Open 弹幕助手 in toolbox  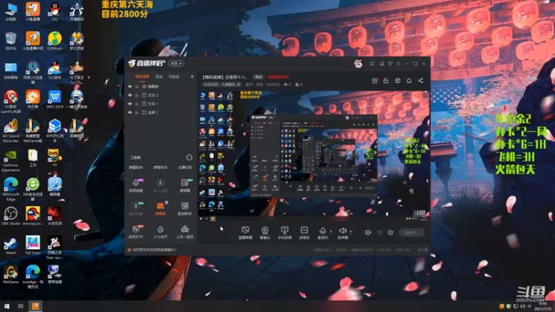pos(135,168)
